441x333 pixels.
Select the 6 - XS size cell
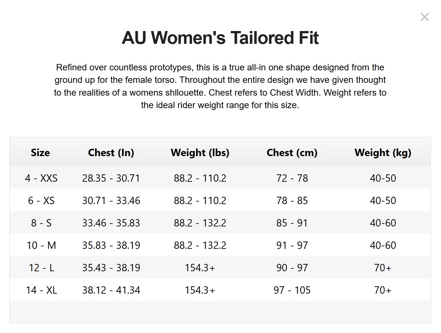[x=41, y=201]
